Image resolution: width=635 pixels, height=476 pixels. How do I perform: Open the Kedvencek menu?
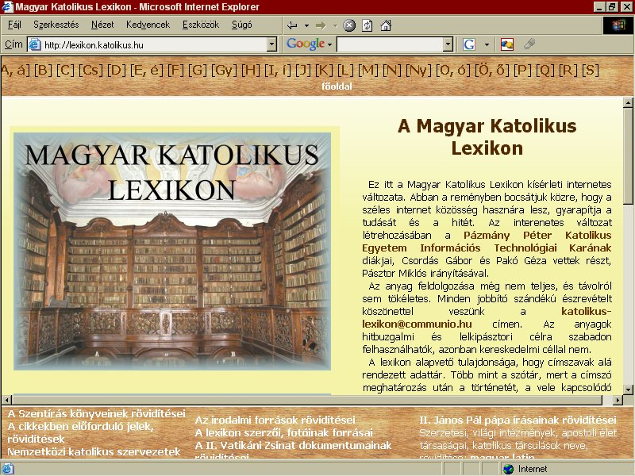point(148,25)
